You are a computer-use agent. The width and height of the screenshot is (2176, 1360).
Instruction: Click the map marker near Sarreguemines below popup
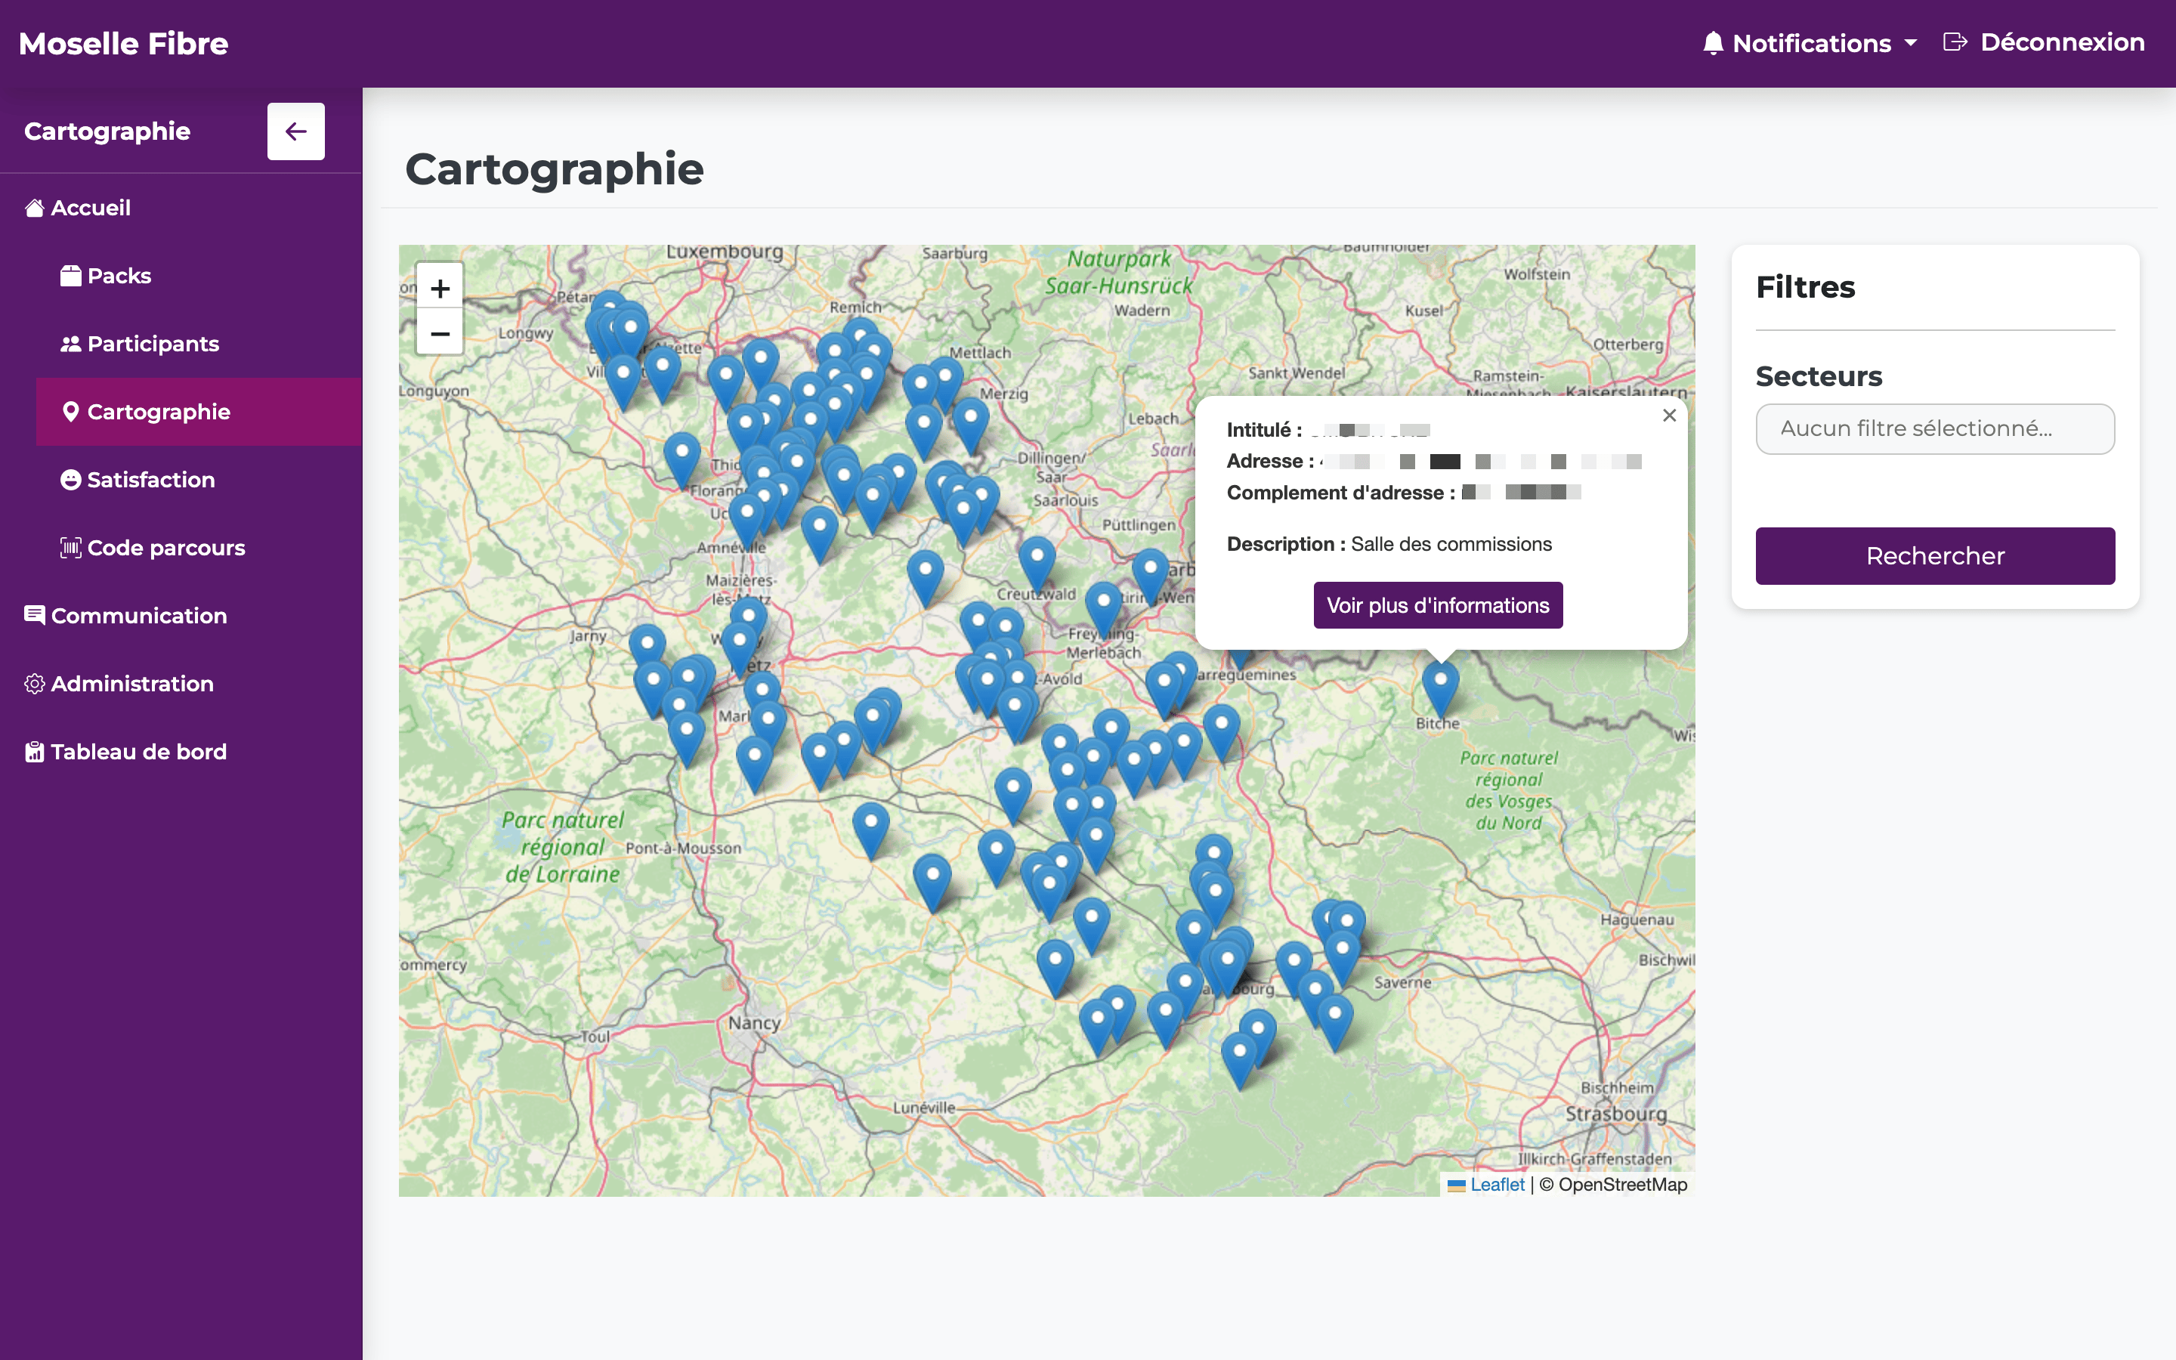[x=1241, y=658]
